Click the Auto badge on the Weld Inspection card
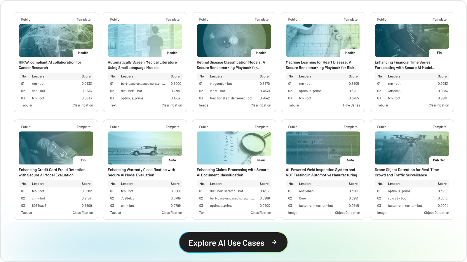467x262 pixels. coord(350,160)
